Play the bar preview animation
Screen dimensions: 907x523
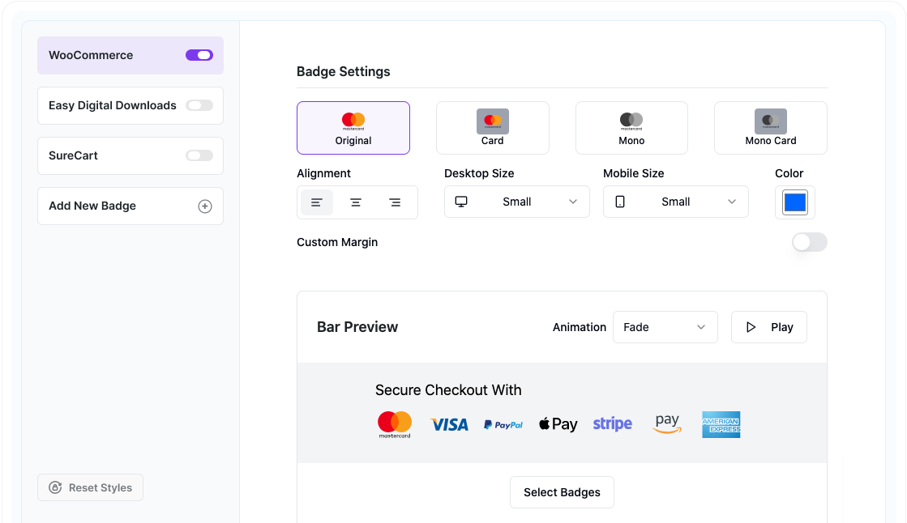pyautogui.click(x=768, y=327)
